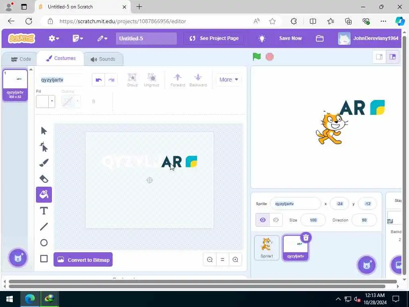Image resolution: width=409 pixels, height=307 pixels.
Task: Select the Brush tool
Action: coord(44,163)
